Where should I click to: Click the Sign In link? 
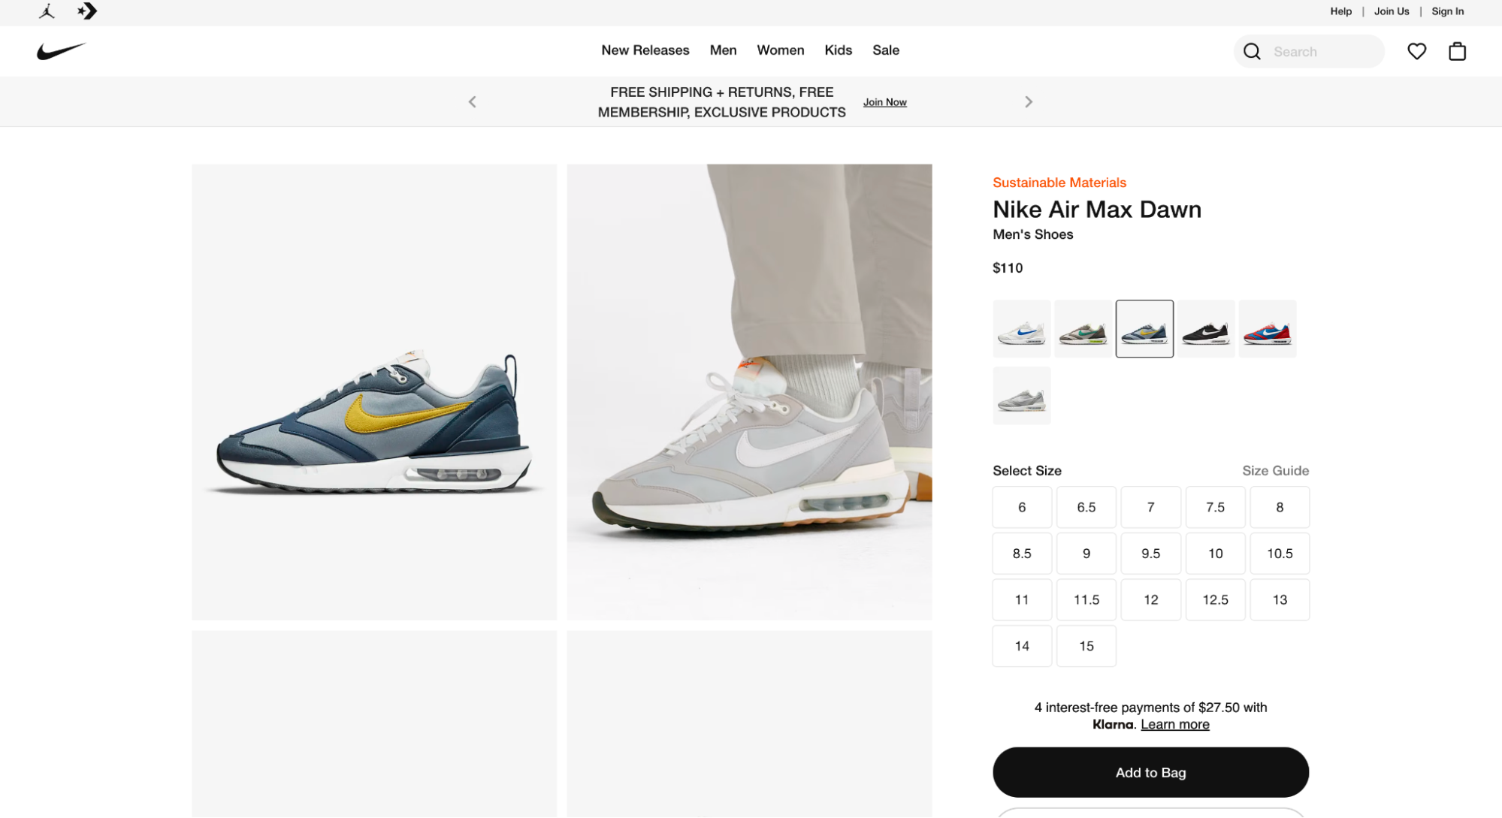pos(1447,11)
